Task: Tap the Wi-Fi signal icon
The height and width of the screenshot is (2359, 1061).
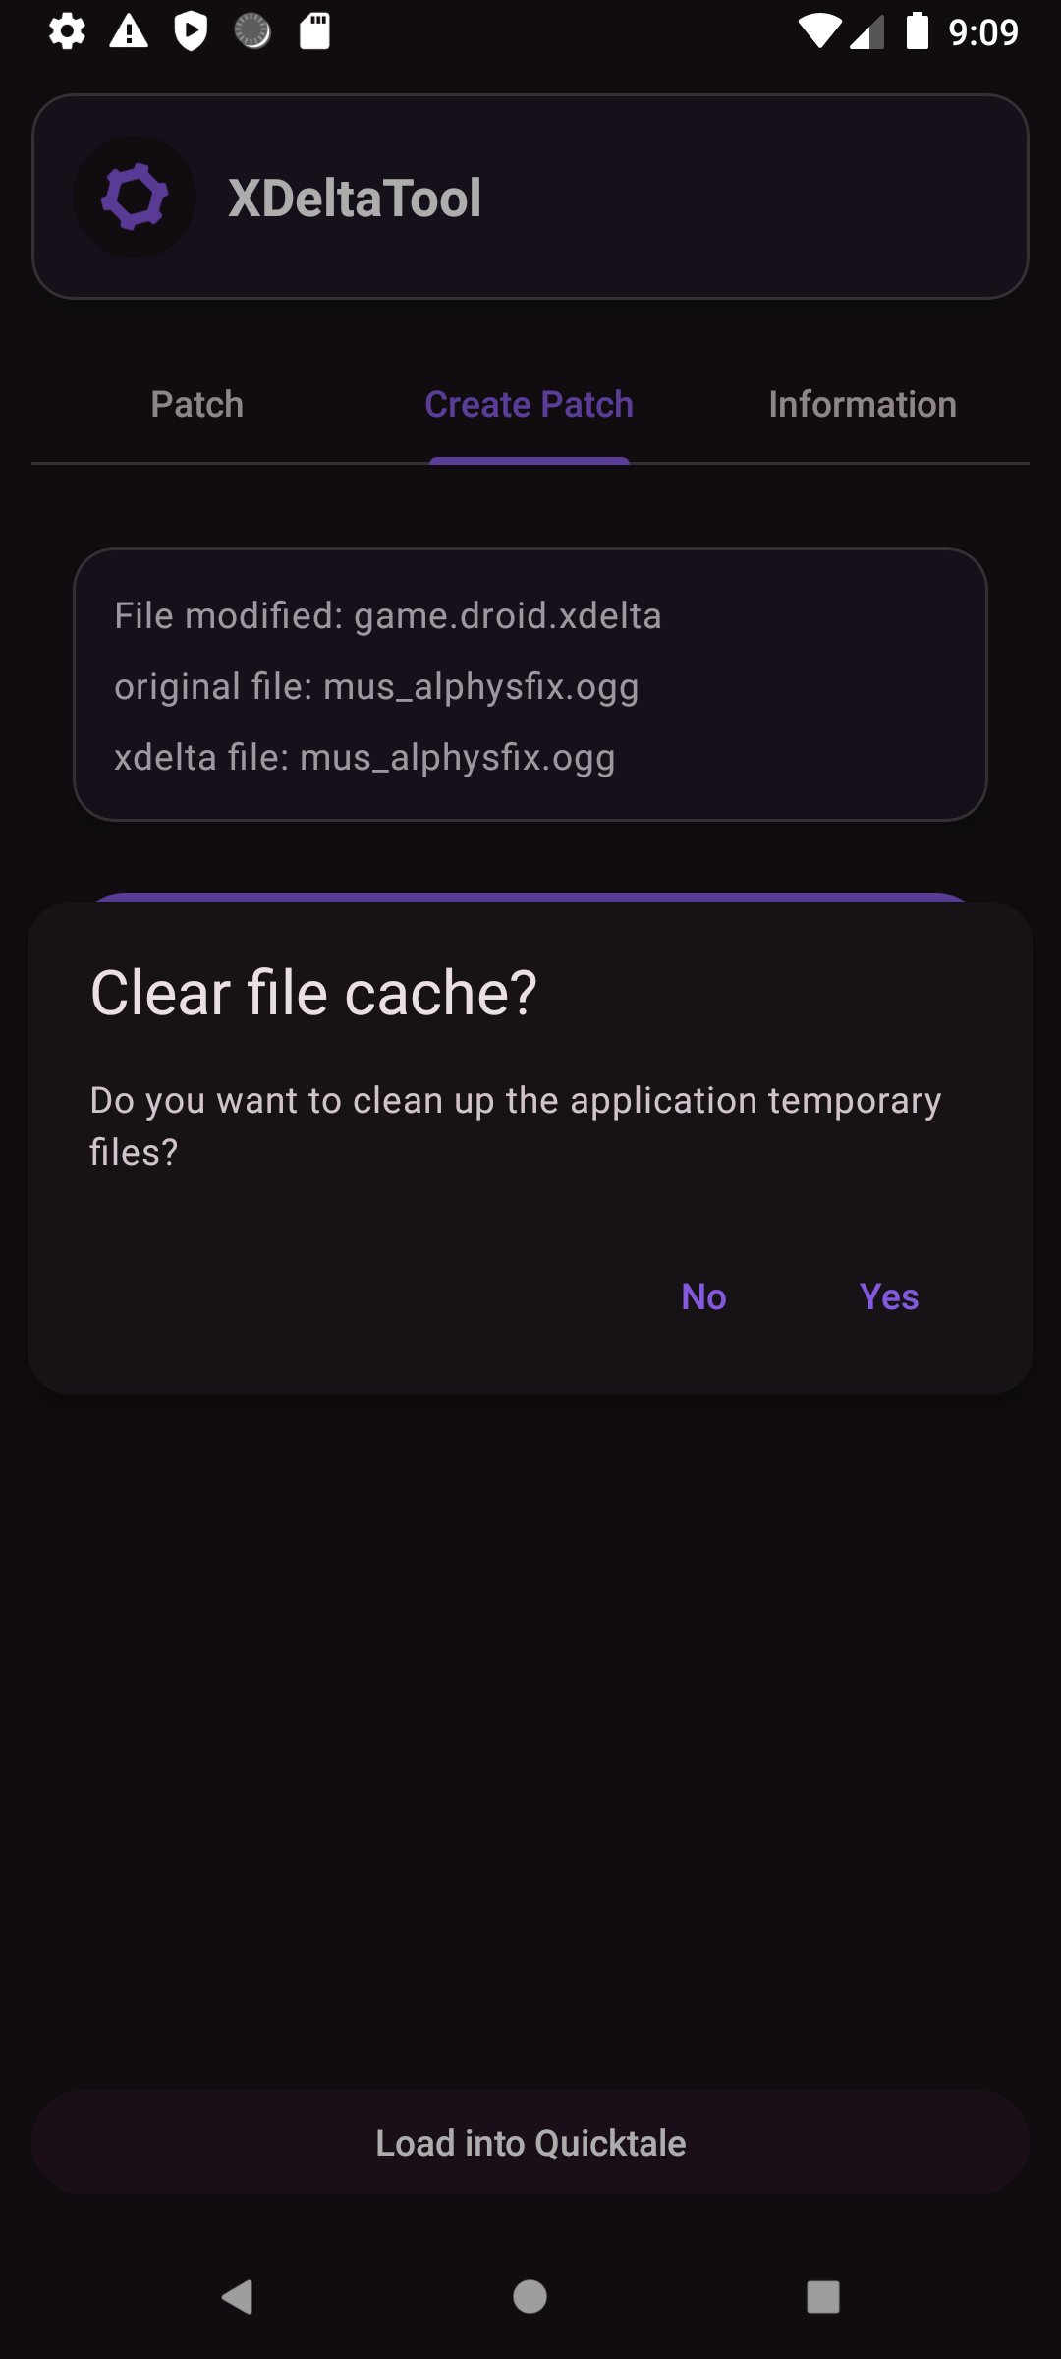Action: point(817,31)
